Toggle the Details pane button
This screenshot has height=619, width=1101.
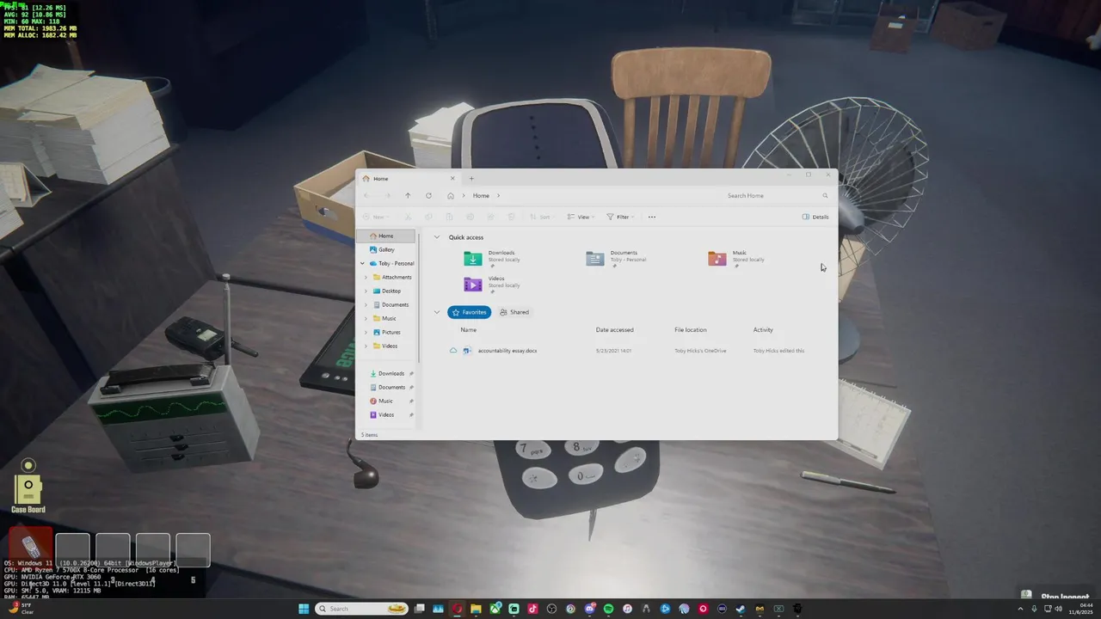pos(815,217)
